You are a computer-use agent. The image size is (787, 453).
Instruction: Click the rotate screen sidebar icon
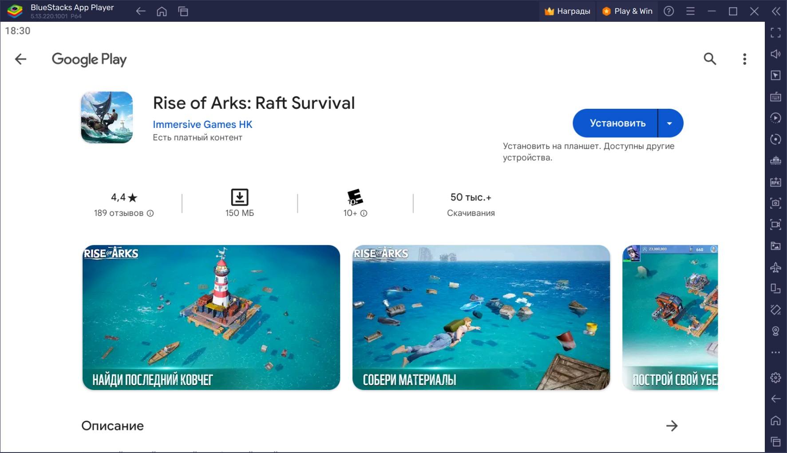[x=775, y=289]
